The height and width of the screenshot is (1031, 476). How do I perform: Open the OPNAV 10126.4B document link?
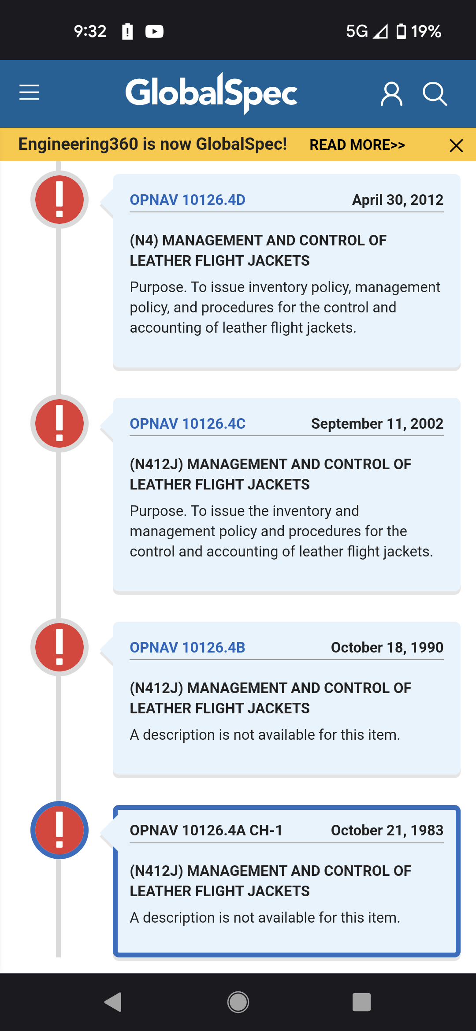(187, 648)
